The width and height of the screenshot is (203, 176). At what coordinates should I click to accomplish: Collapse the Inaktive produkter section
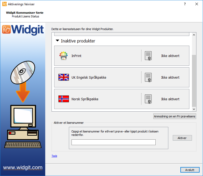[x=57, y=41]
